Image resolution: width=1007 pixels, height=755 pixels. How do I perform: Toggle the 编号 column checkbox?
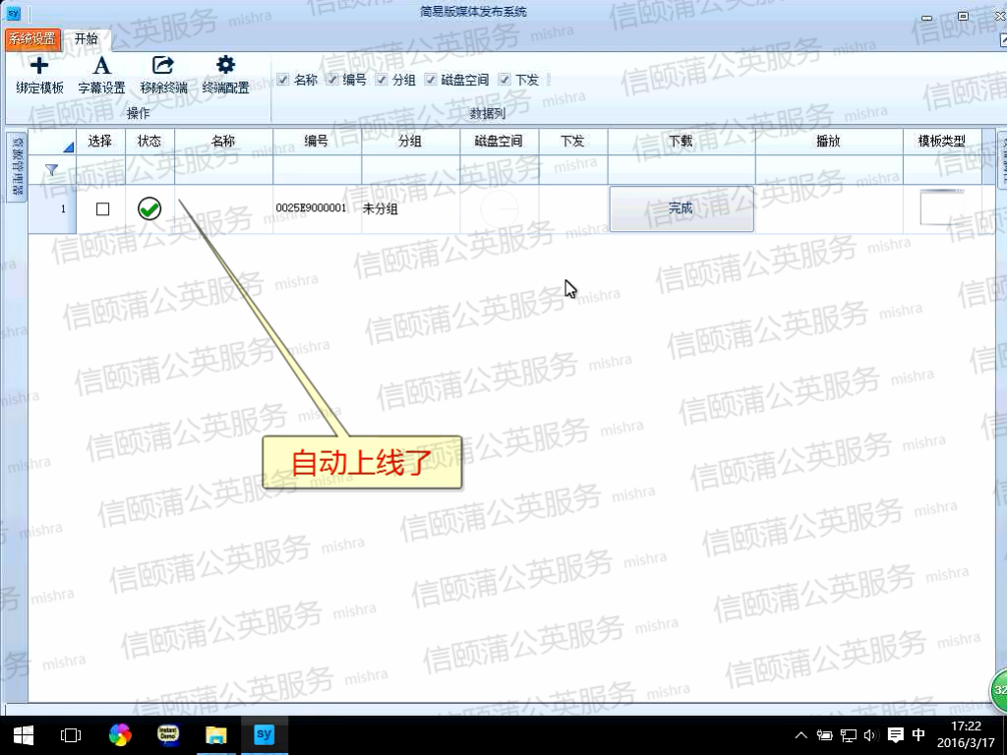point(332,80)
